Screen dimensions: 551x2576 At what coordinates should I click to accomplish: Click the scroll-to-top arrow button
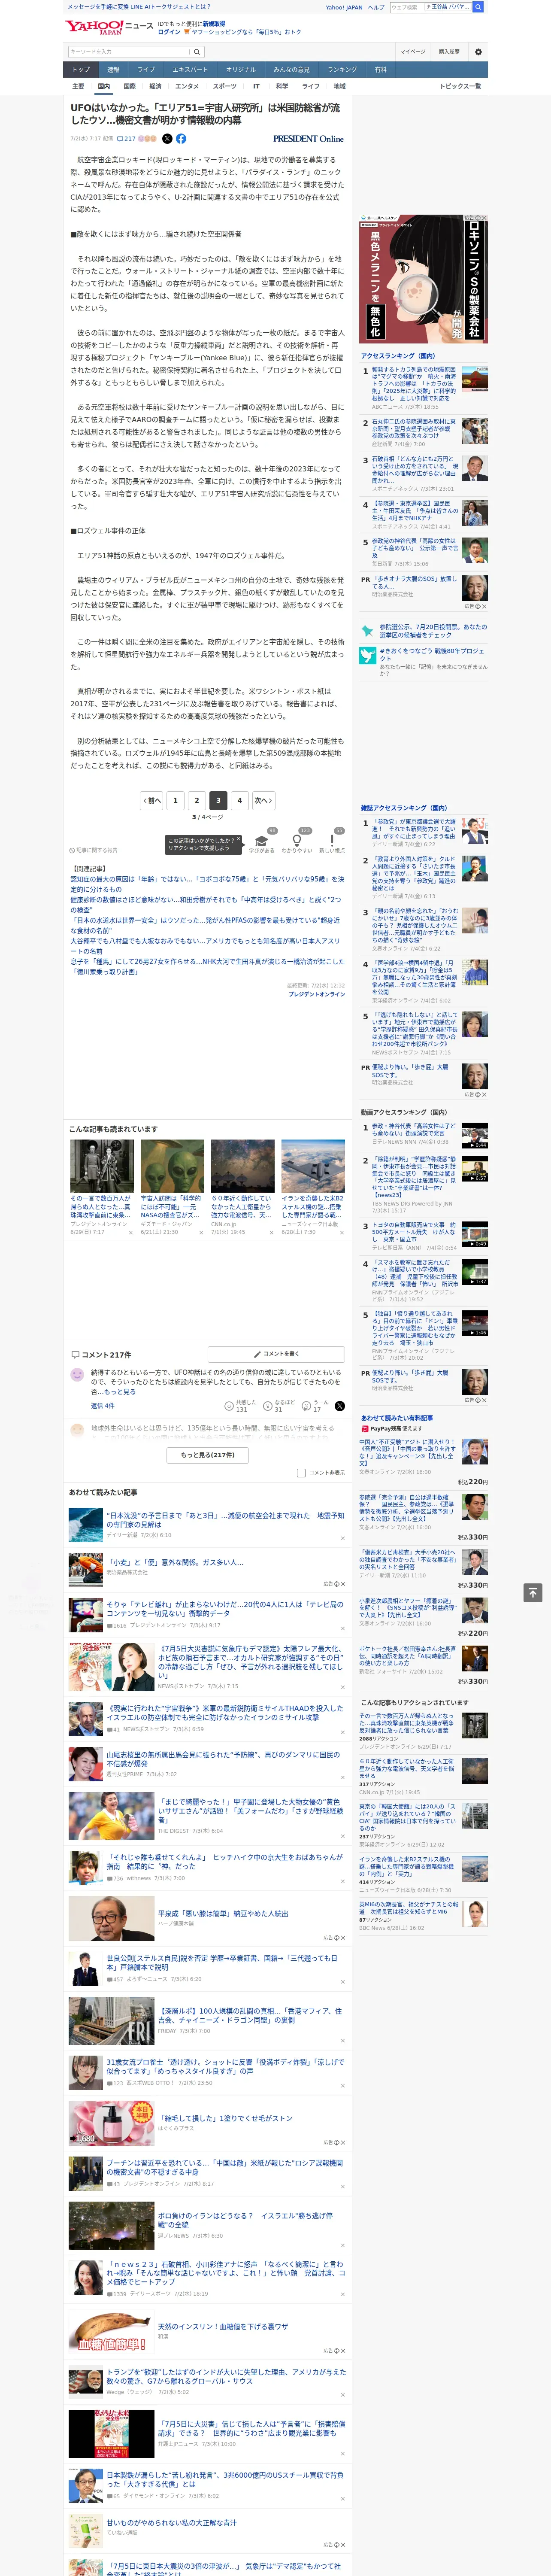click(533, 1592)
